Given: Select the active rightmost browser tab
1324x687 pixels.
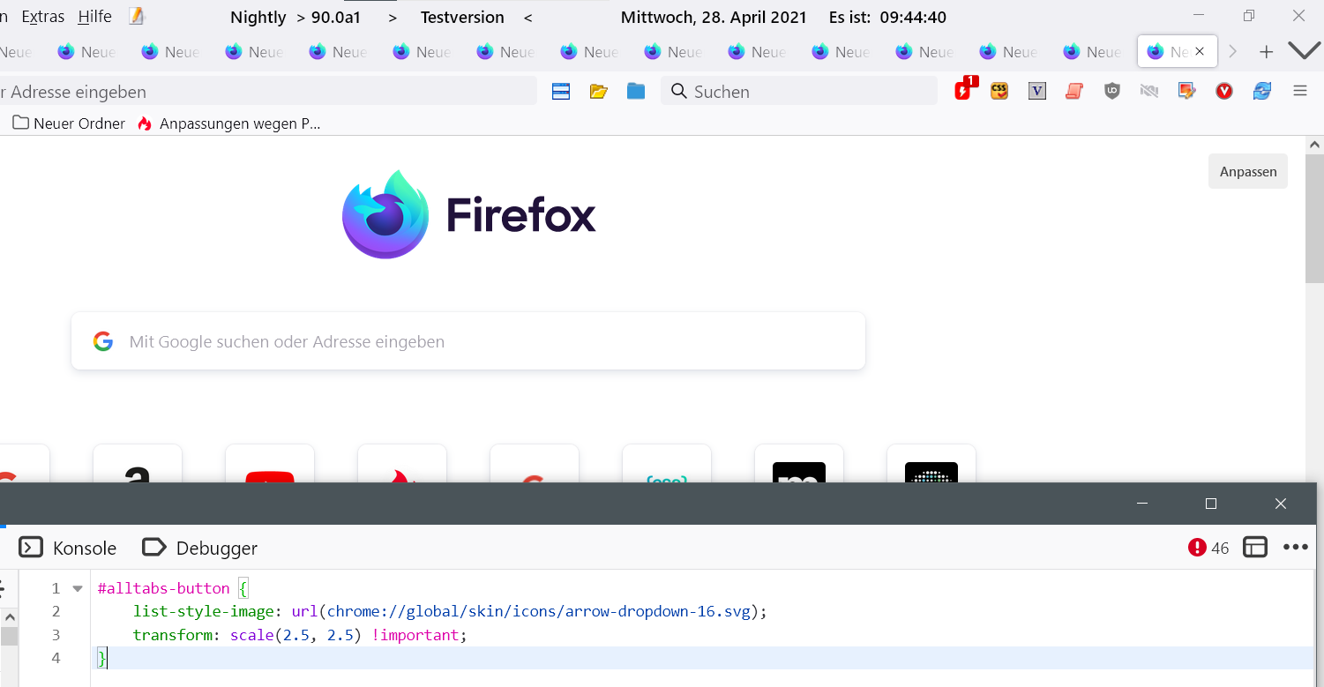Looking at the screenshot, I should (x=1178, y=52).
